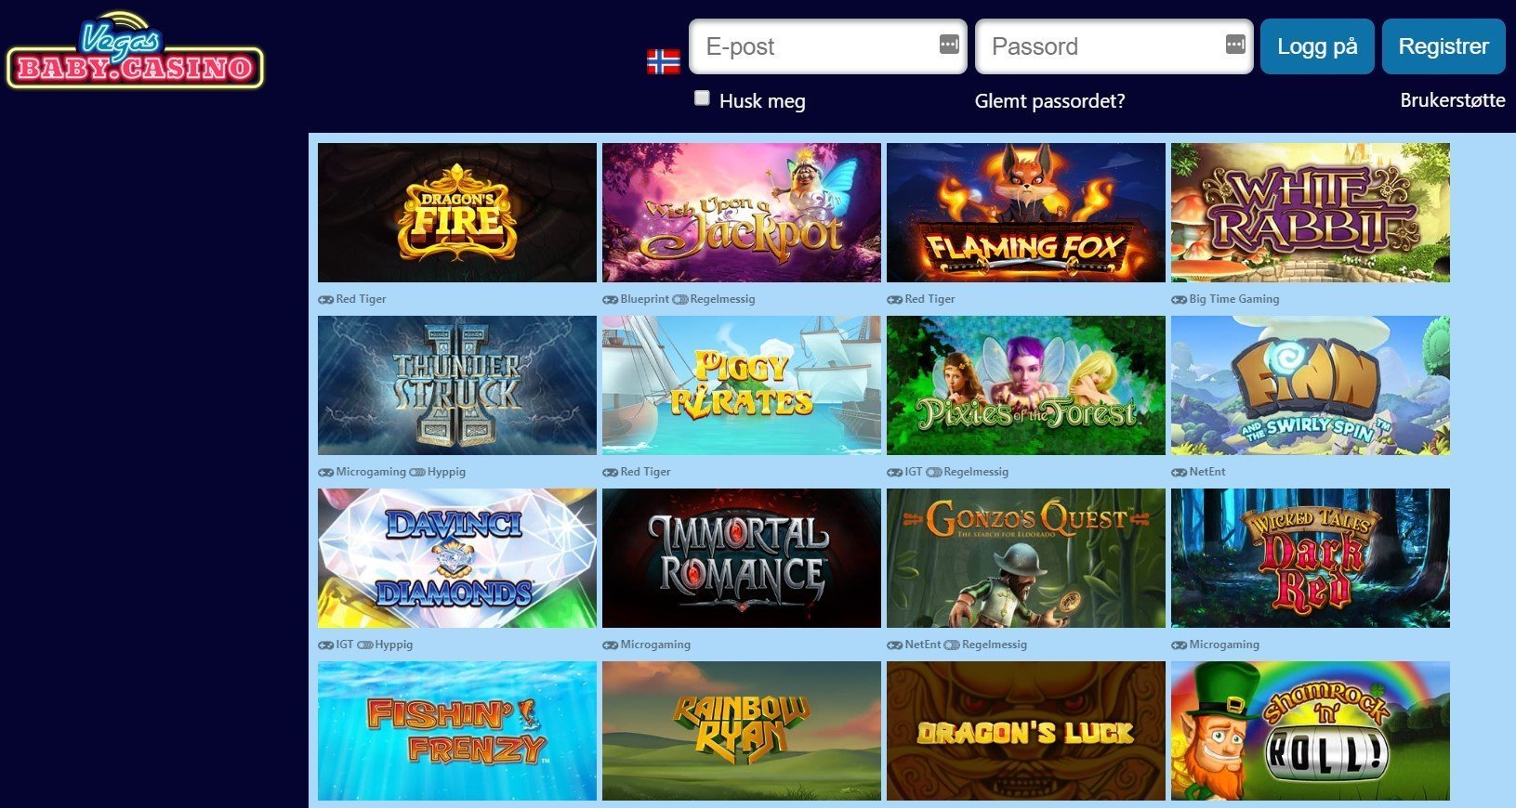This screenshot has height=808, width=1516.
Task: Open the Glemt passordet? link
Action: pos(1049,101)
